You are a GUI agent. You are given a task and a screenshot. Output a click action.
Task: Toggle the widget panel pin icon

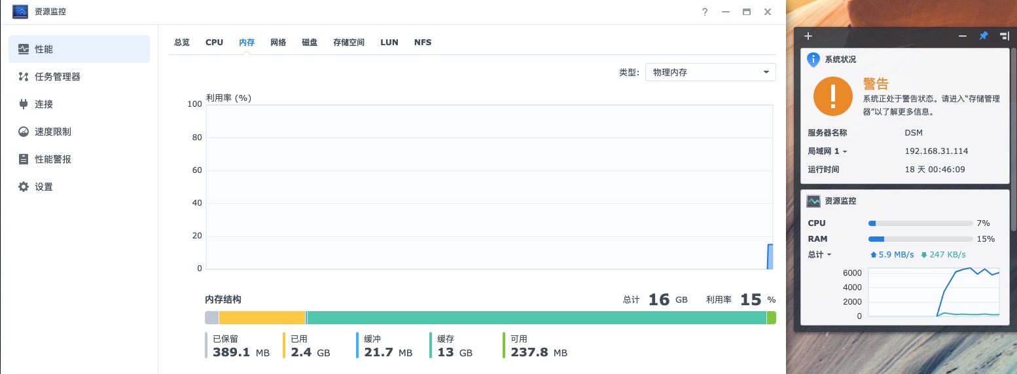(983, 36)
